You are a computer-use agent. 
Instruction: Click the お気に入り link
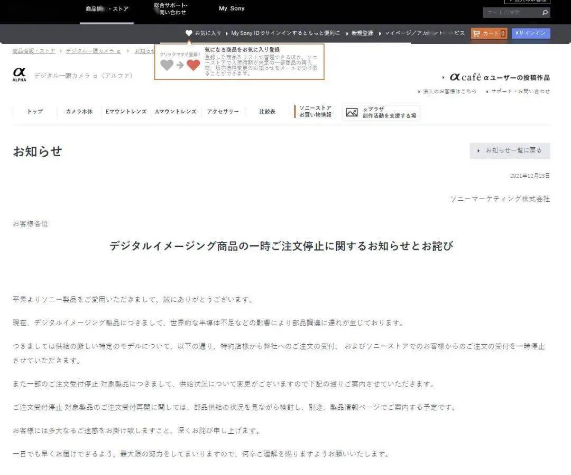click(208, 33)
